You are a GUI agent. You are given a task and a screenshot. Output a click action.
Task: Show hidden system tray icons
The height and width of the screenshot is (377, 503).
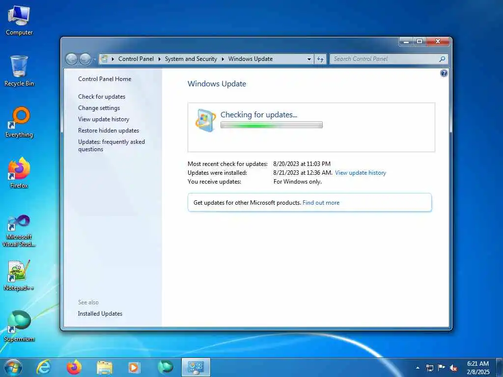pos(418,368)
